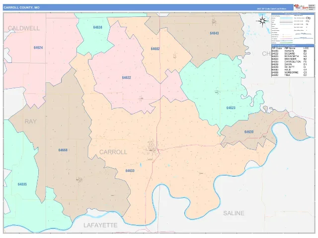This screenshot has height=238, width=318.
Task: Click the CALDWELL county name
Action: 24,28
